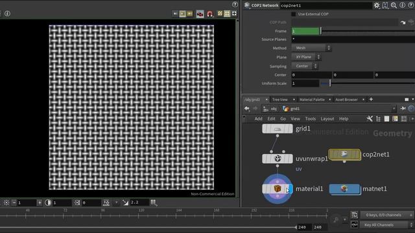
Task: Open viewer help question-mark icon
Action: click(235, 5)
